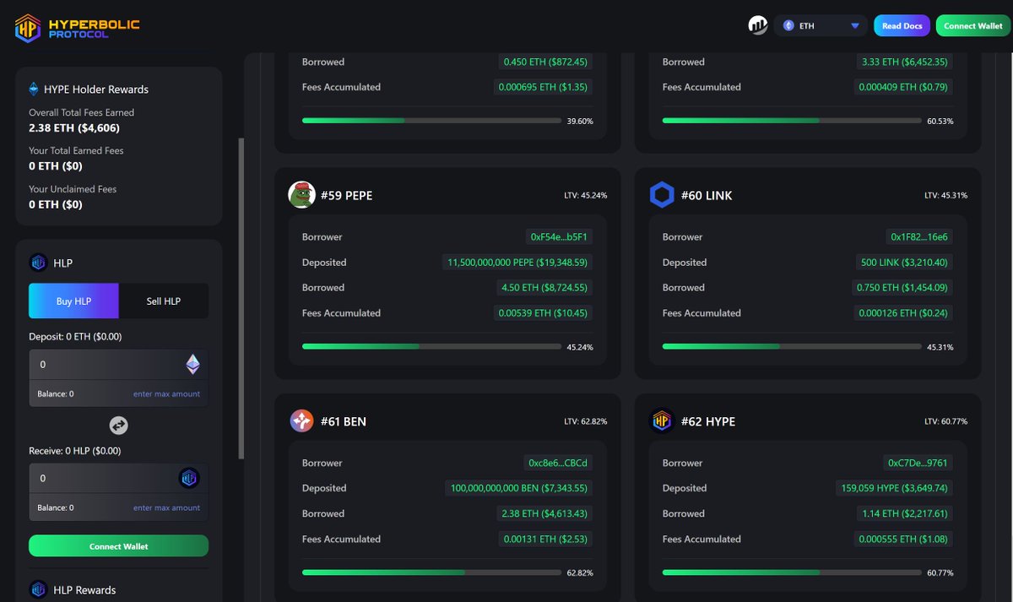Click borrowed value 3.33 ETH ($6,452.35)
This screenshot has height=602, width=1013.
pyautogui.click(x=906, y=62)
